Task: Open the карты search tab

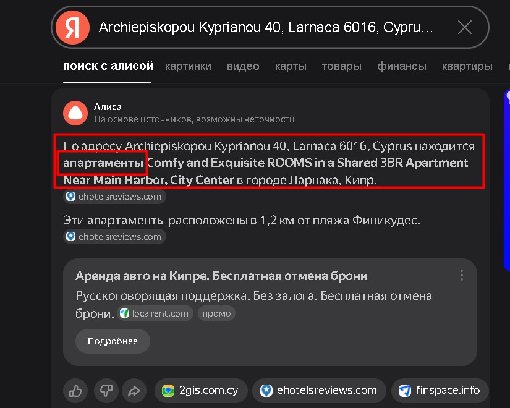Action: click(291, 66)
